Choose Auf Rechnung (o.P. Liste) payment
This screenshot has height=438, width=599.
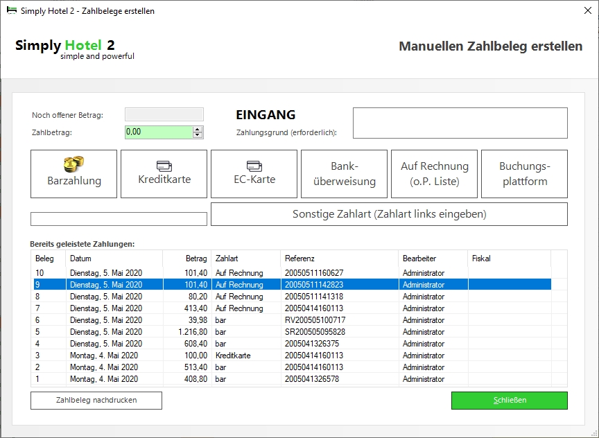point(435,174)
